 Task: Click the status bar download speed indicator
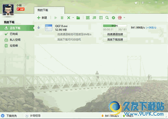click(x=110, y=116)
